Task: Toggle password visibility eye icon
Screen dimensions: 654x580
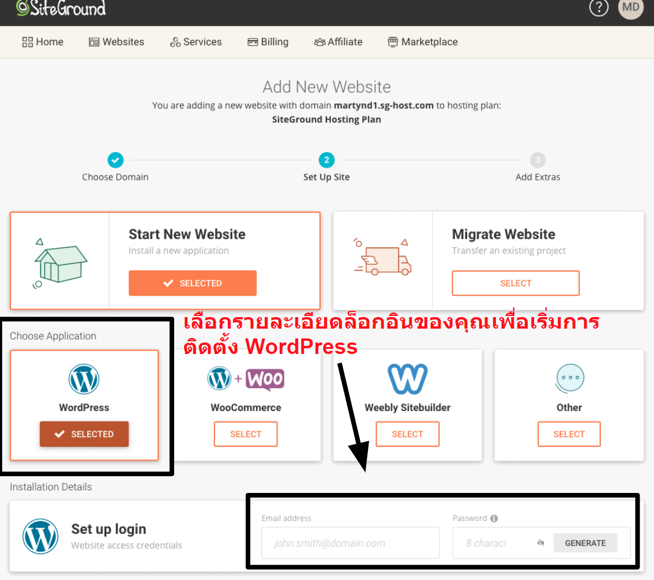Action: (x=541, y=543)
